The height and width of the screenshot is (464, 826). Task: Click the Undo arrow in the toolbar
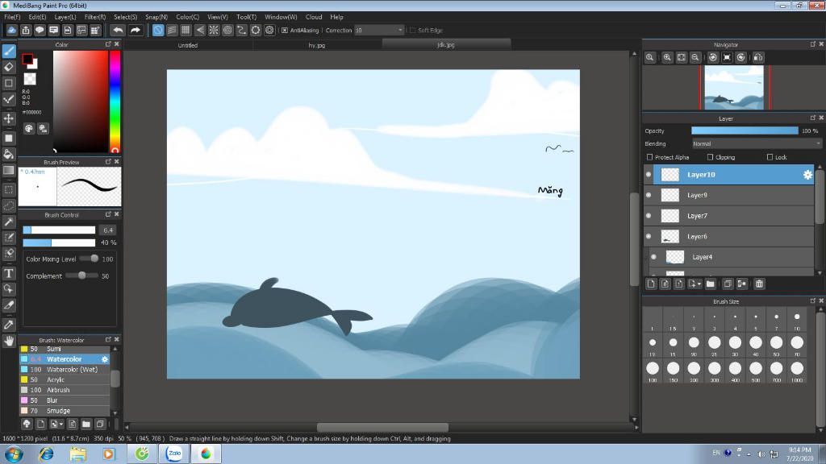click(118, 30)
